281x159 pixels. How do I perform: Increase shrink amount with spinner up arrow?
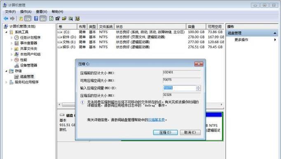tap(198, 86)
